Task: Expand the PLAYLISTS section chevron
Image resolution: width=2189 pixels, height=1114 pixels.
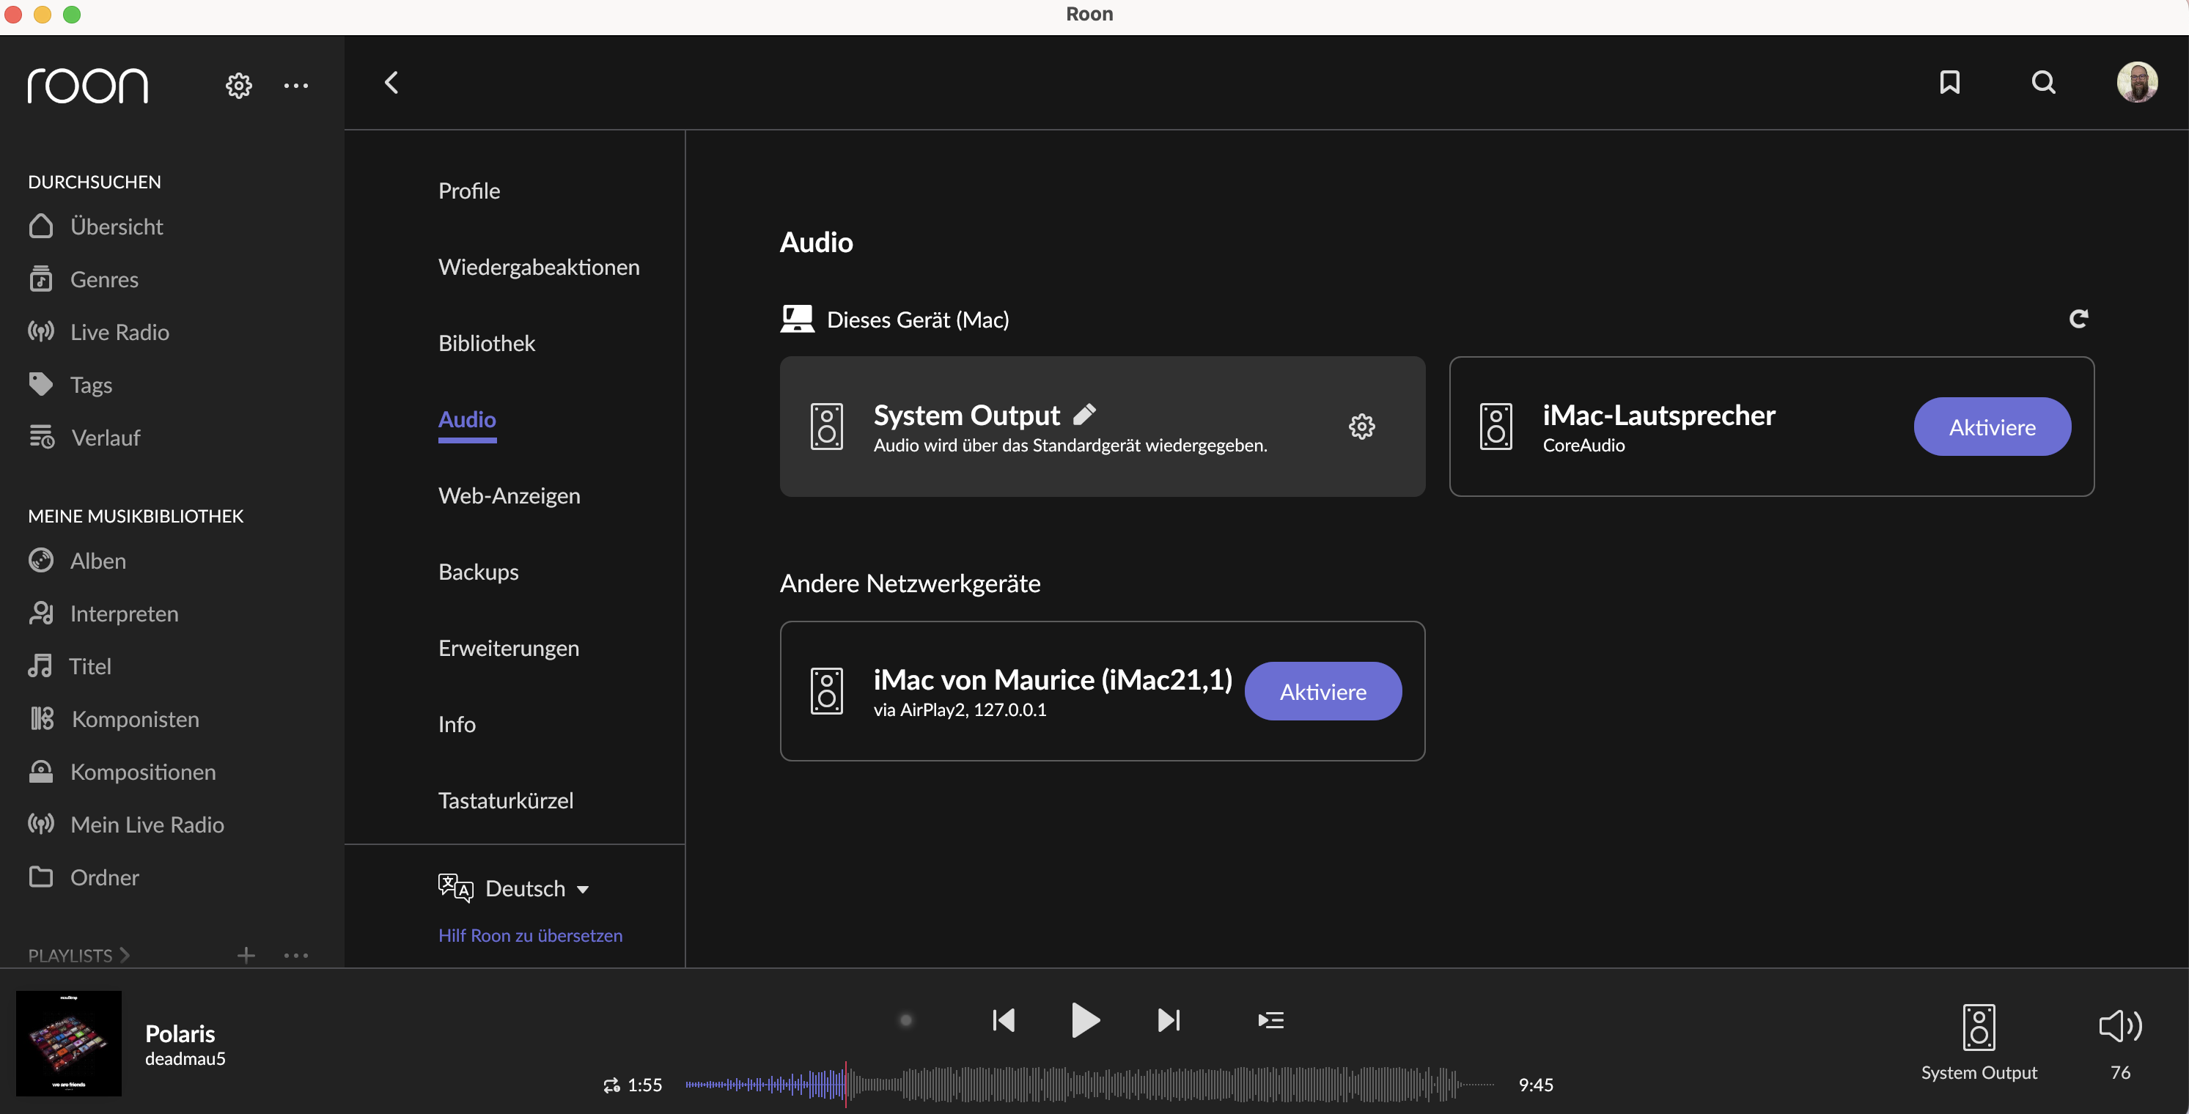Action: (125, 955)
